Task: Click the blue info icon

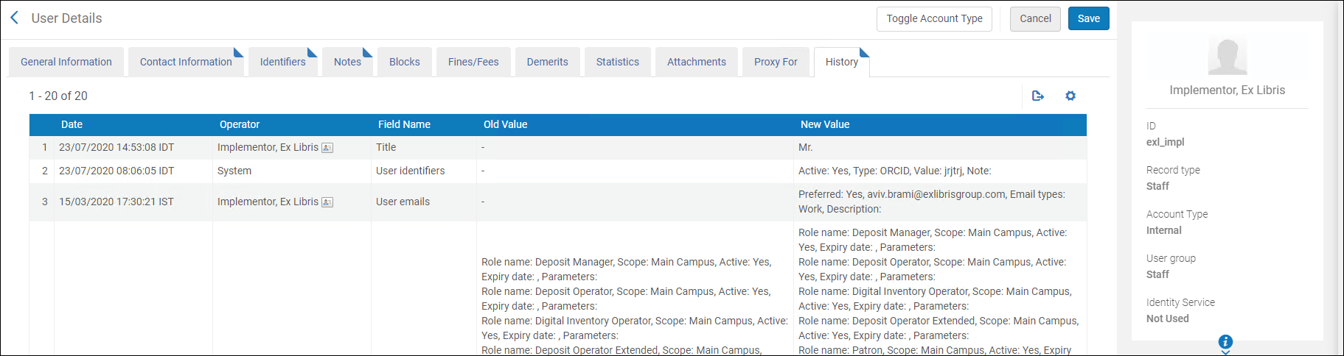Action: pyautogui.click(x=1225, y=341)
